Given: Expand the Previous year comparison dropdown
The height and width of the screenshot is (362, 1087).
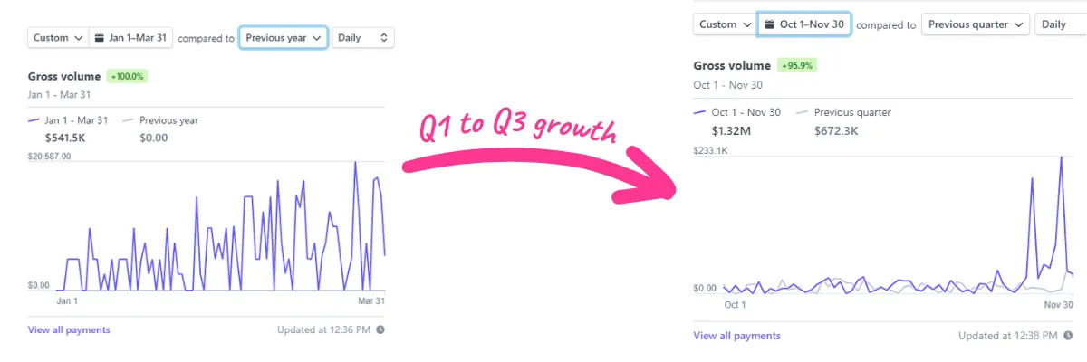Looking at the screenshot, I should [284, 38].
